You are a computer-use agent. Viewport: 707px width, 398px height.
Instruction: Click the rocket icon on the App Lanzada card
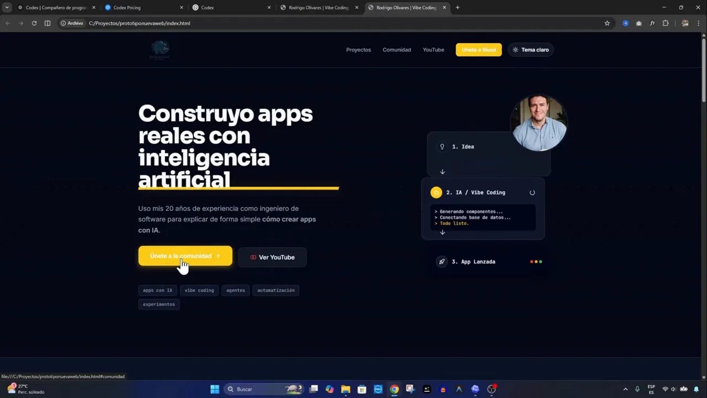[441, 261]
